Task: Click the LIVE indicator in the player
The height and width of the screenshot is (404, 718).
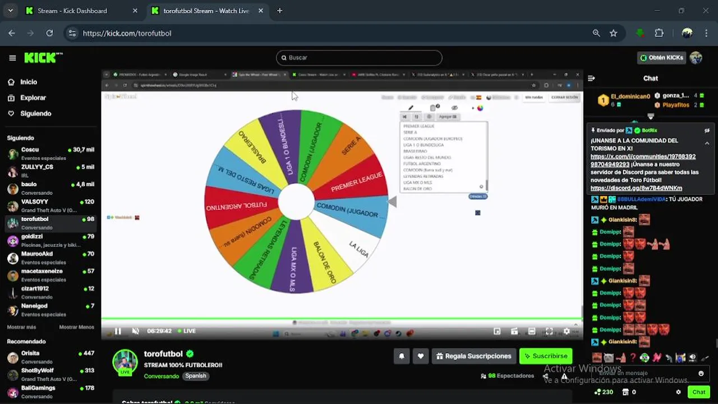Action: coord(187,331)
